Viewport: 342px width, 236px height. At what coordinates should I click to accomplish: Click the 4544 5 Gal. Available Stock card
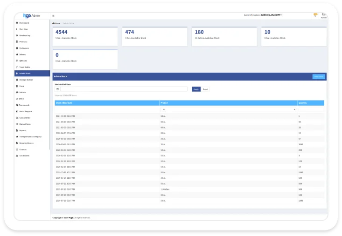tap(85, 37)
